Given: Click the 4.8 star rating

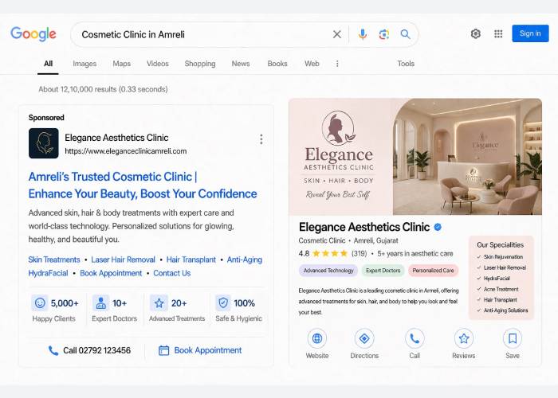Looking at the screenshot, I should pyautogui.click(x=323, y=254).
